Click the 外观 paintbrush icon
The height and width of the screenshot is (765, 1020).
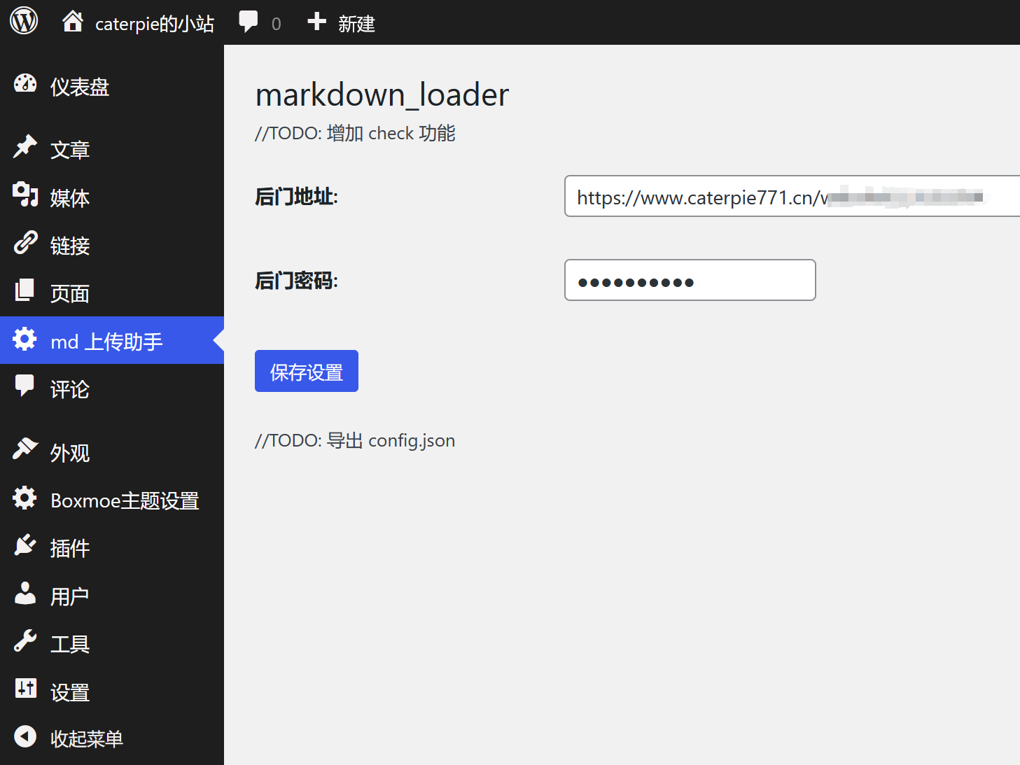25,449
